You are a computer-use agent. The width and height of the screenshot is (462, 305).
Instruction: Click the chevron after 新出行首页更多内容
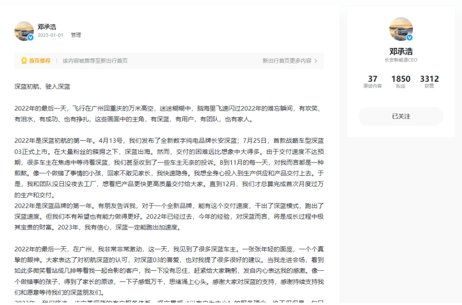(x=316, y=61)
